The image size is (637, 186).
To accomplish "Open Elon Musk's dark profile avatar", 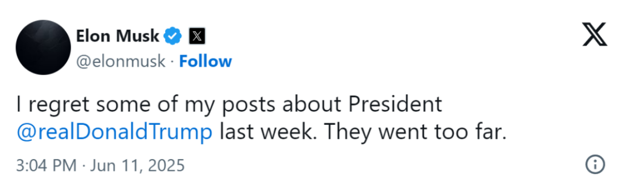I will pyautogui.click(x=43, y=48).
